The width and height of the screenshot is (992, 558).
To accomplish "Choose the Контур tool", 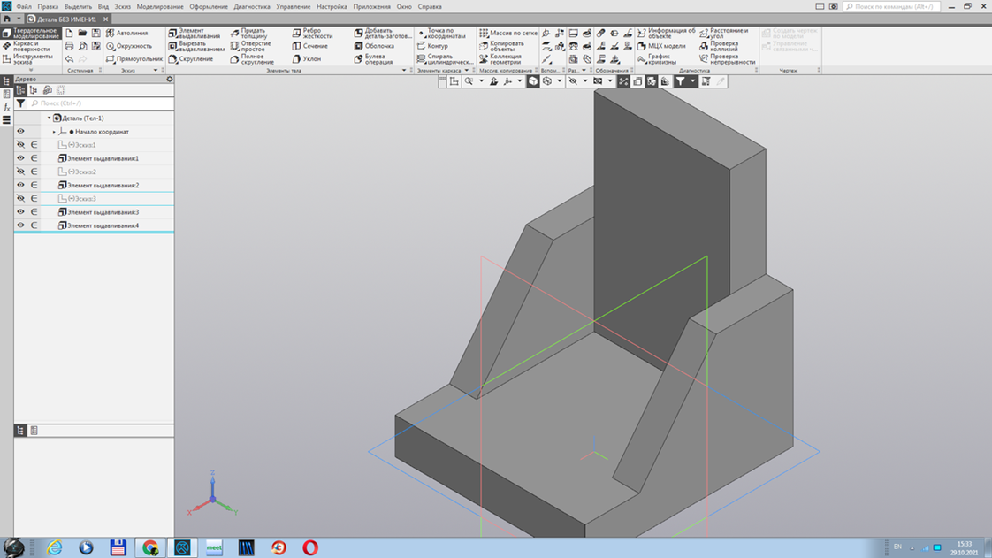I will click(432, 46).
